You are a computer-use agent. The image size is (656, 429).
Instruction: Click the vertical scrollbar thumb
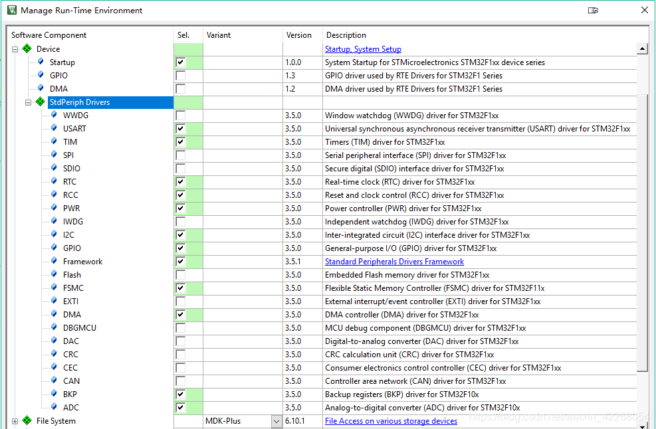tap(642, 232)
